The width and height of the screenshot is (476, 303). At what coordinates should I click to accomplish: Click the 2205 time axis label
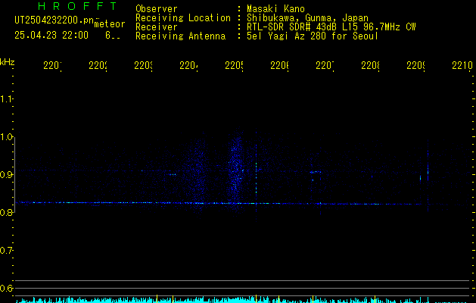point(235,65)
